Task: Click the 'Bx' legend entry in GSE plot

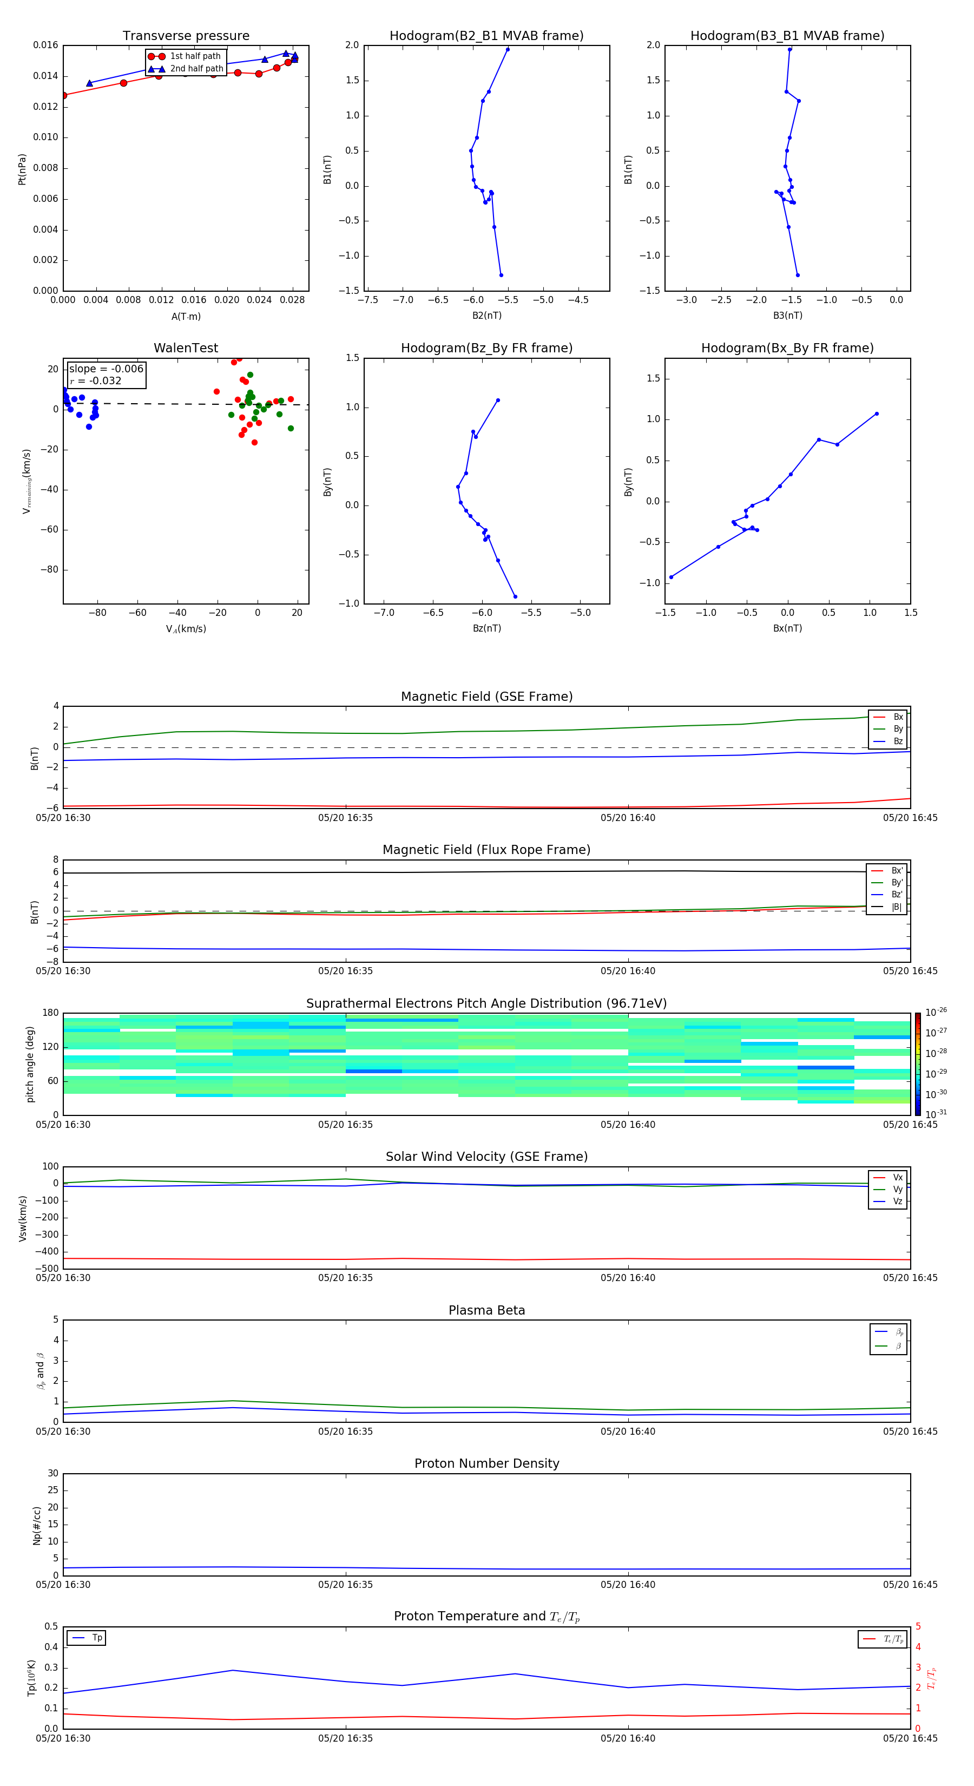Action: pyautogui.click(x=888, y=717)
